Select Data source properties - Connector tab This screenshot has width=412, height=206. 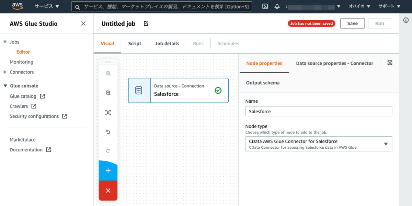pyautogui.click(x=334, y=63)
